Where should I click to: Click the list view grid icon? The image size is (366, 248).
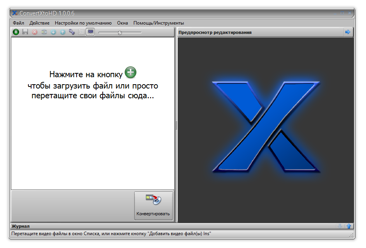[x=81, y=32]
